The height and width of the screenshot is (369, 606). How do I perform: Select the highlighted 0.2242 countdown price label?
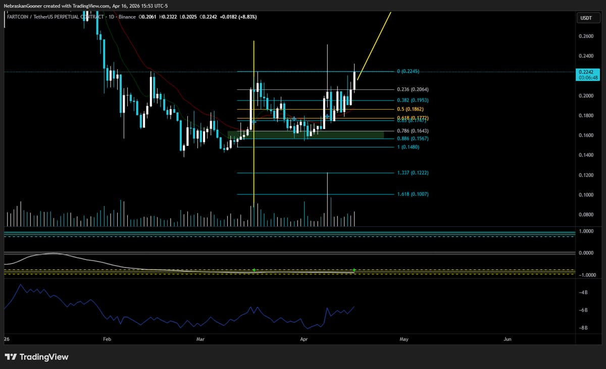pyautogui.click(x=586, y=75)
